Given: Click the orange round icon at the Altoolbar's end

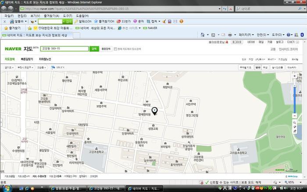Looking at the screenshot, I should (x=182, y=21).
